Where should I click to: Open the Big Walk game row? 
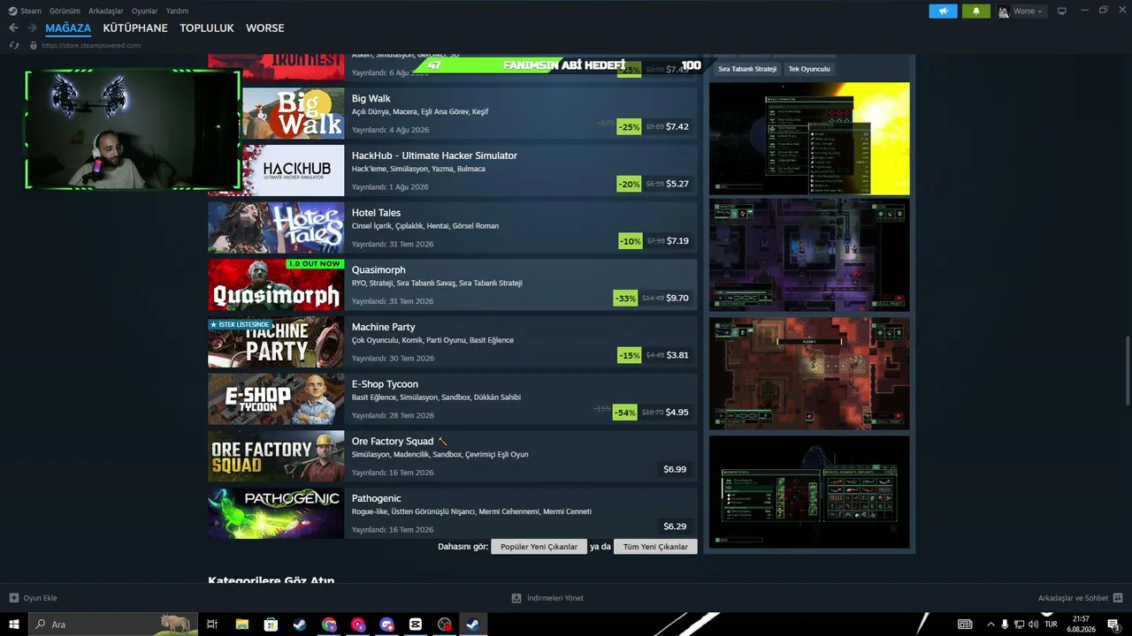pos(453,113)
